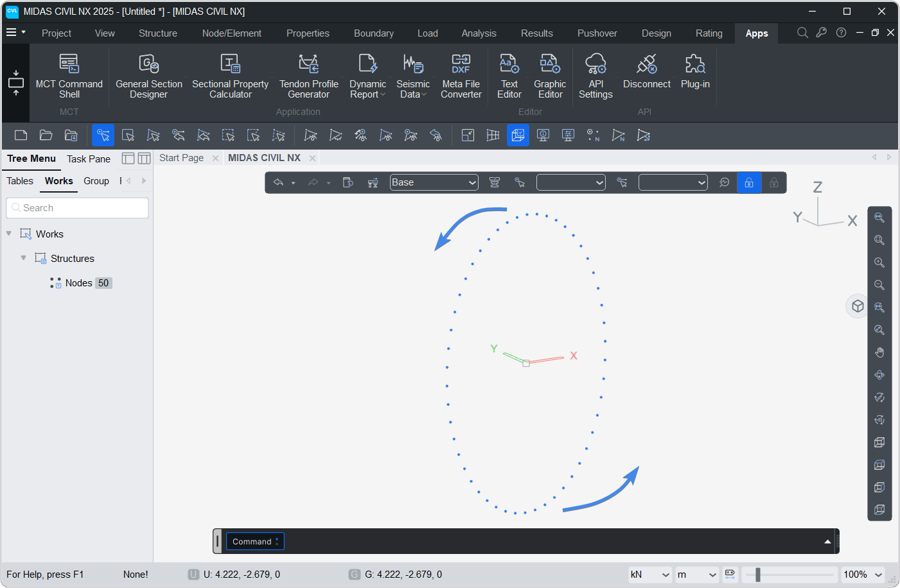Open API Settings

[596, 76]
